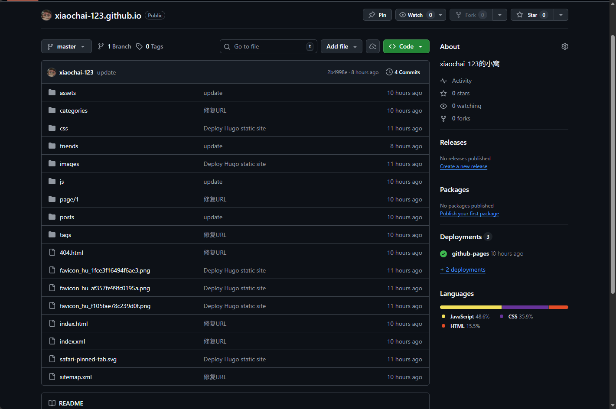Click the green github-pages deployment check icon
This screenshot has width=616, height=409.
(443, 254)
